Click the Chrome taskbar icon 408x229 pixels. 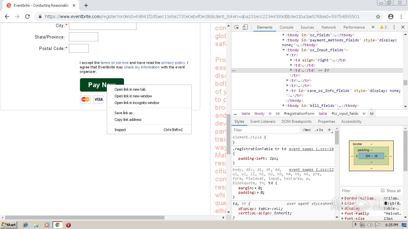(x=57, y=225)
